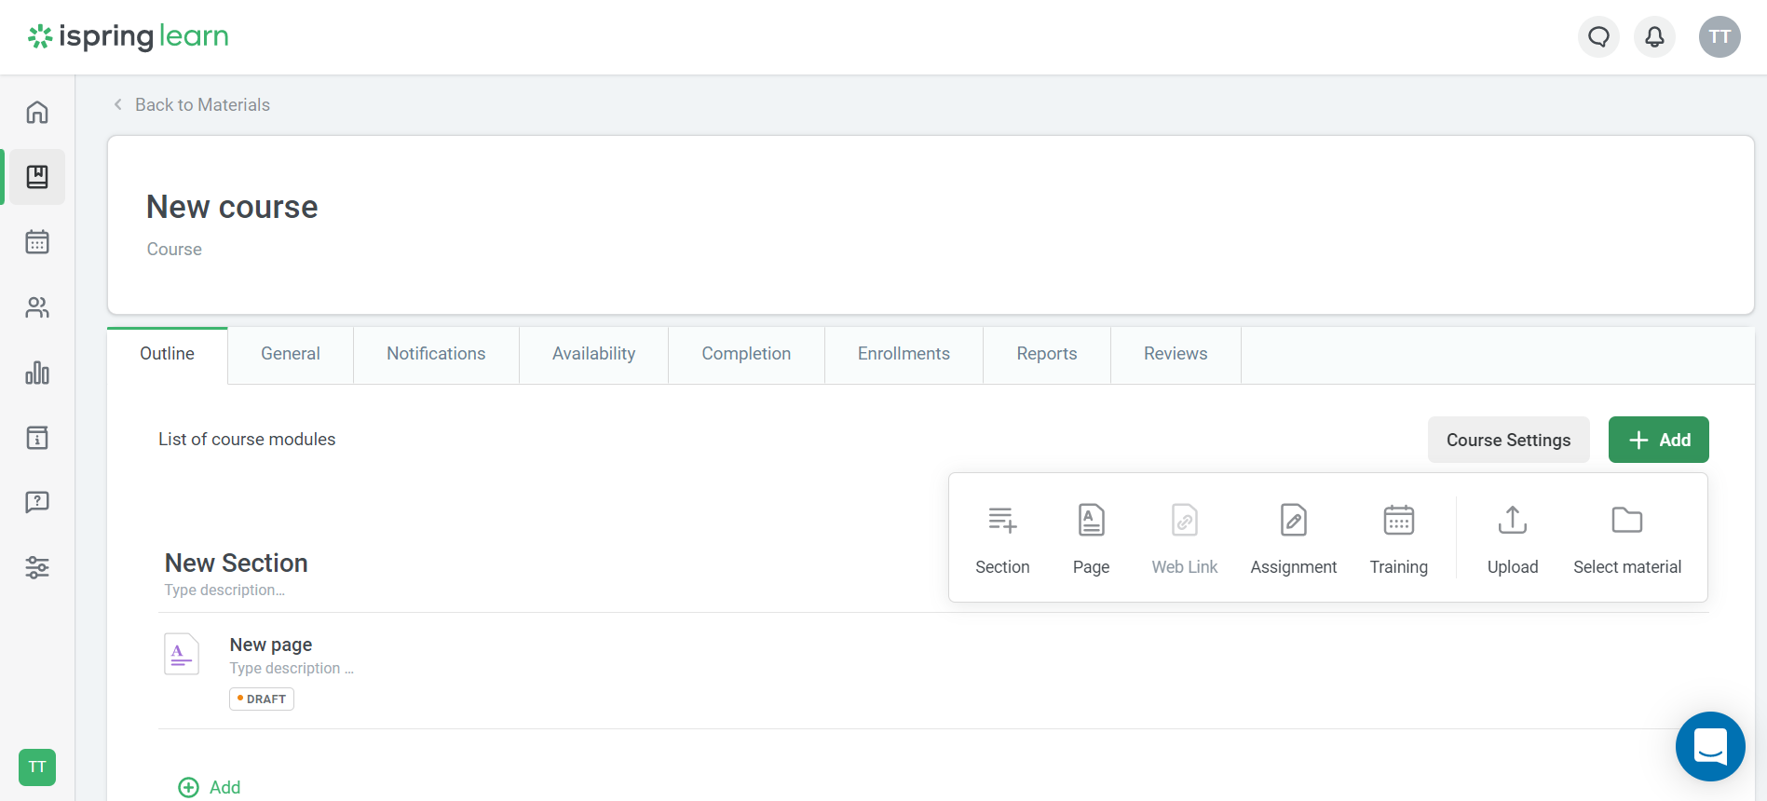Add a new Section from the menu

(x=1002, y=539)
